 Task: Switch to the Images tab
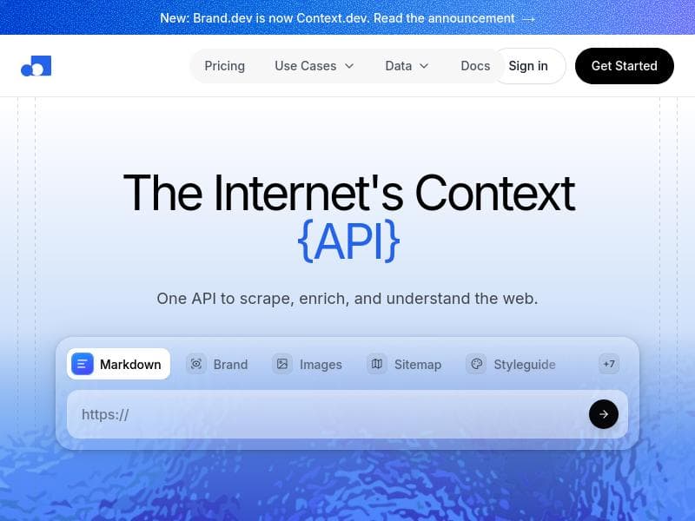(x=308, y=364)
